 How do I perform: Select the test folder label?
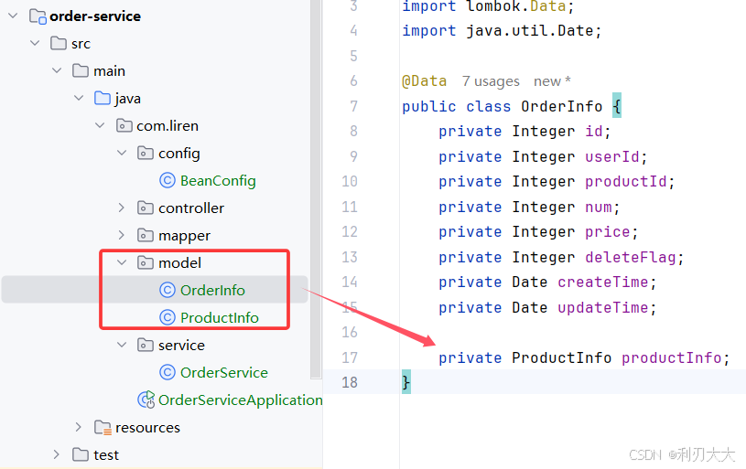(106, 455)
